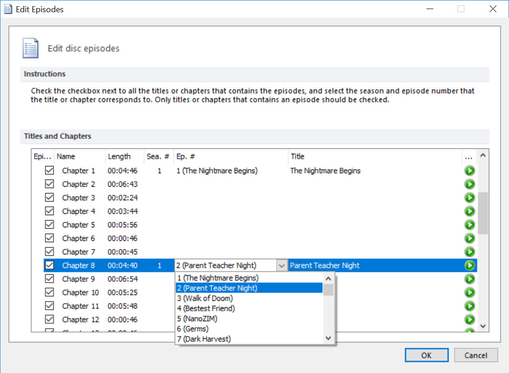The image size is (509, 373).
Task: Choose '3 (Walk of Doom)' episode option
Action: pyautogui.click(x=249, y=298)
